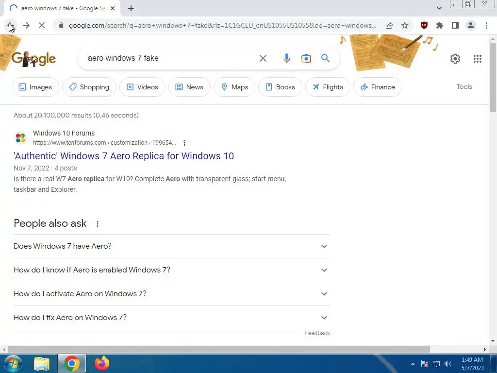The width and height of the screenshot is (497, 373).
Task: Start voice search with the microphone icon
Action: tap(286, 58)
